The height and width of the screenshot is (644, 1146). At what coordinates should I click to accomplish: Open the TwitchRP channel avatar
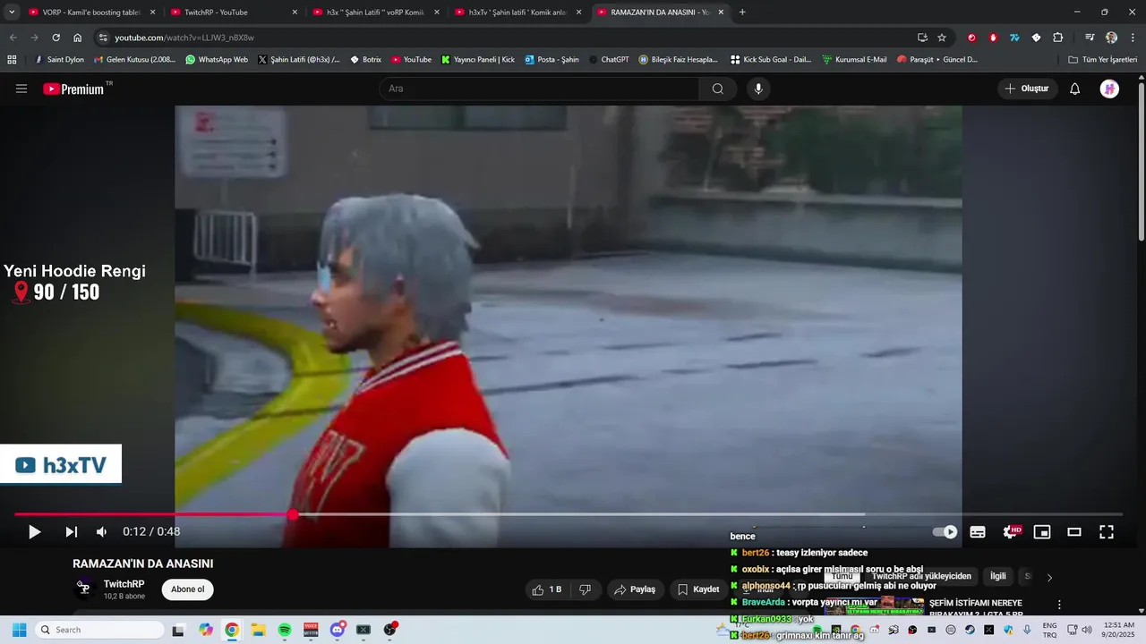click(85, 589)
